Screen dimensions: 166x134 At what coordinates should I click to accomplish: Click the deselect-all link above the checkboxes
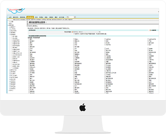(37, 38)
